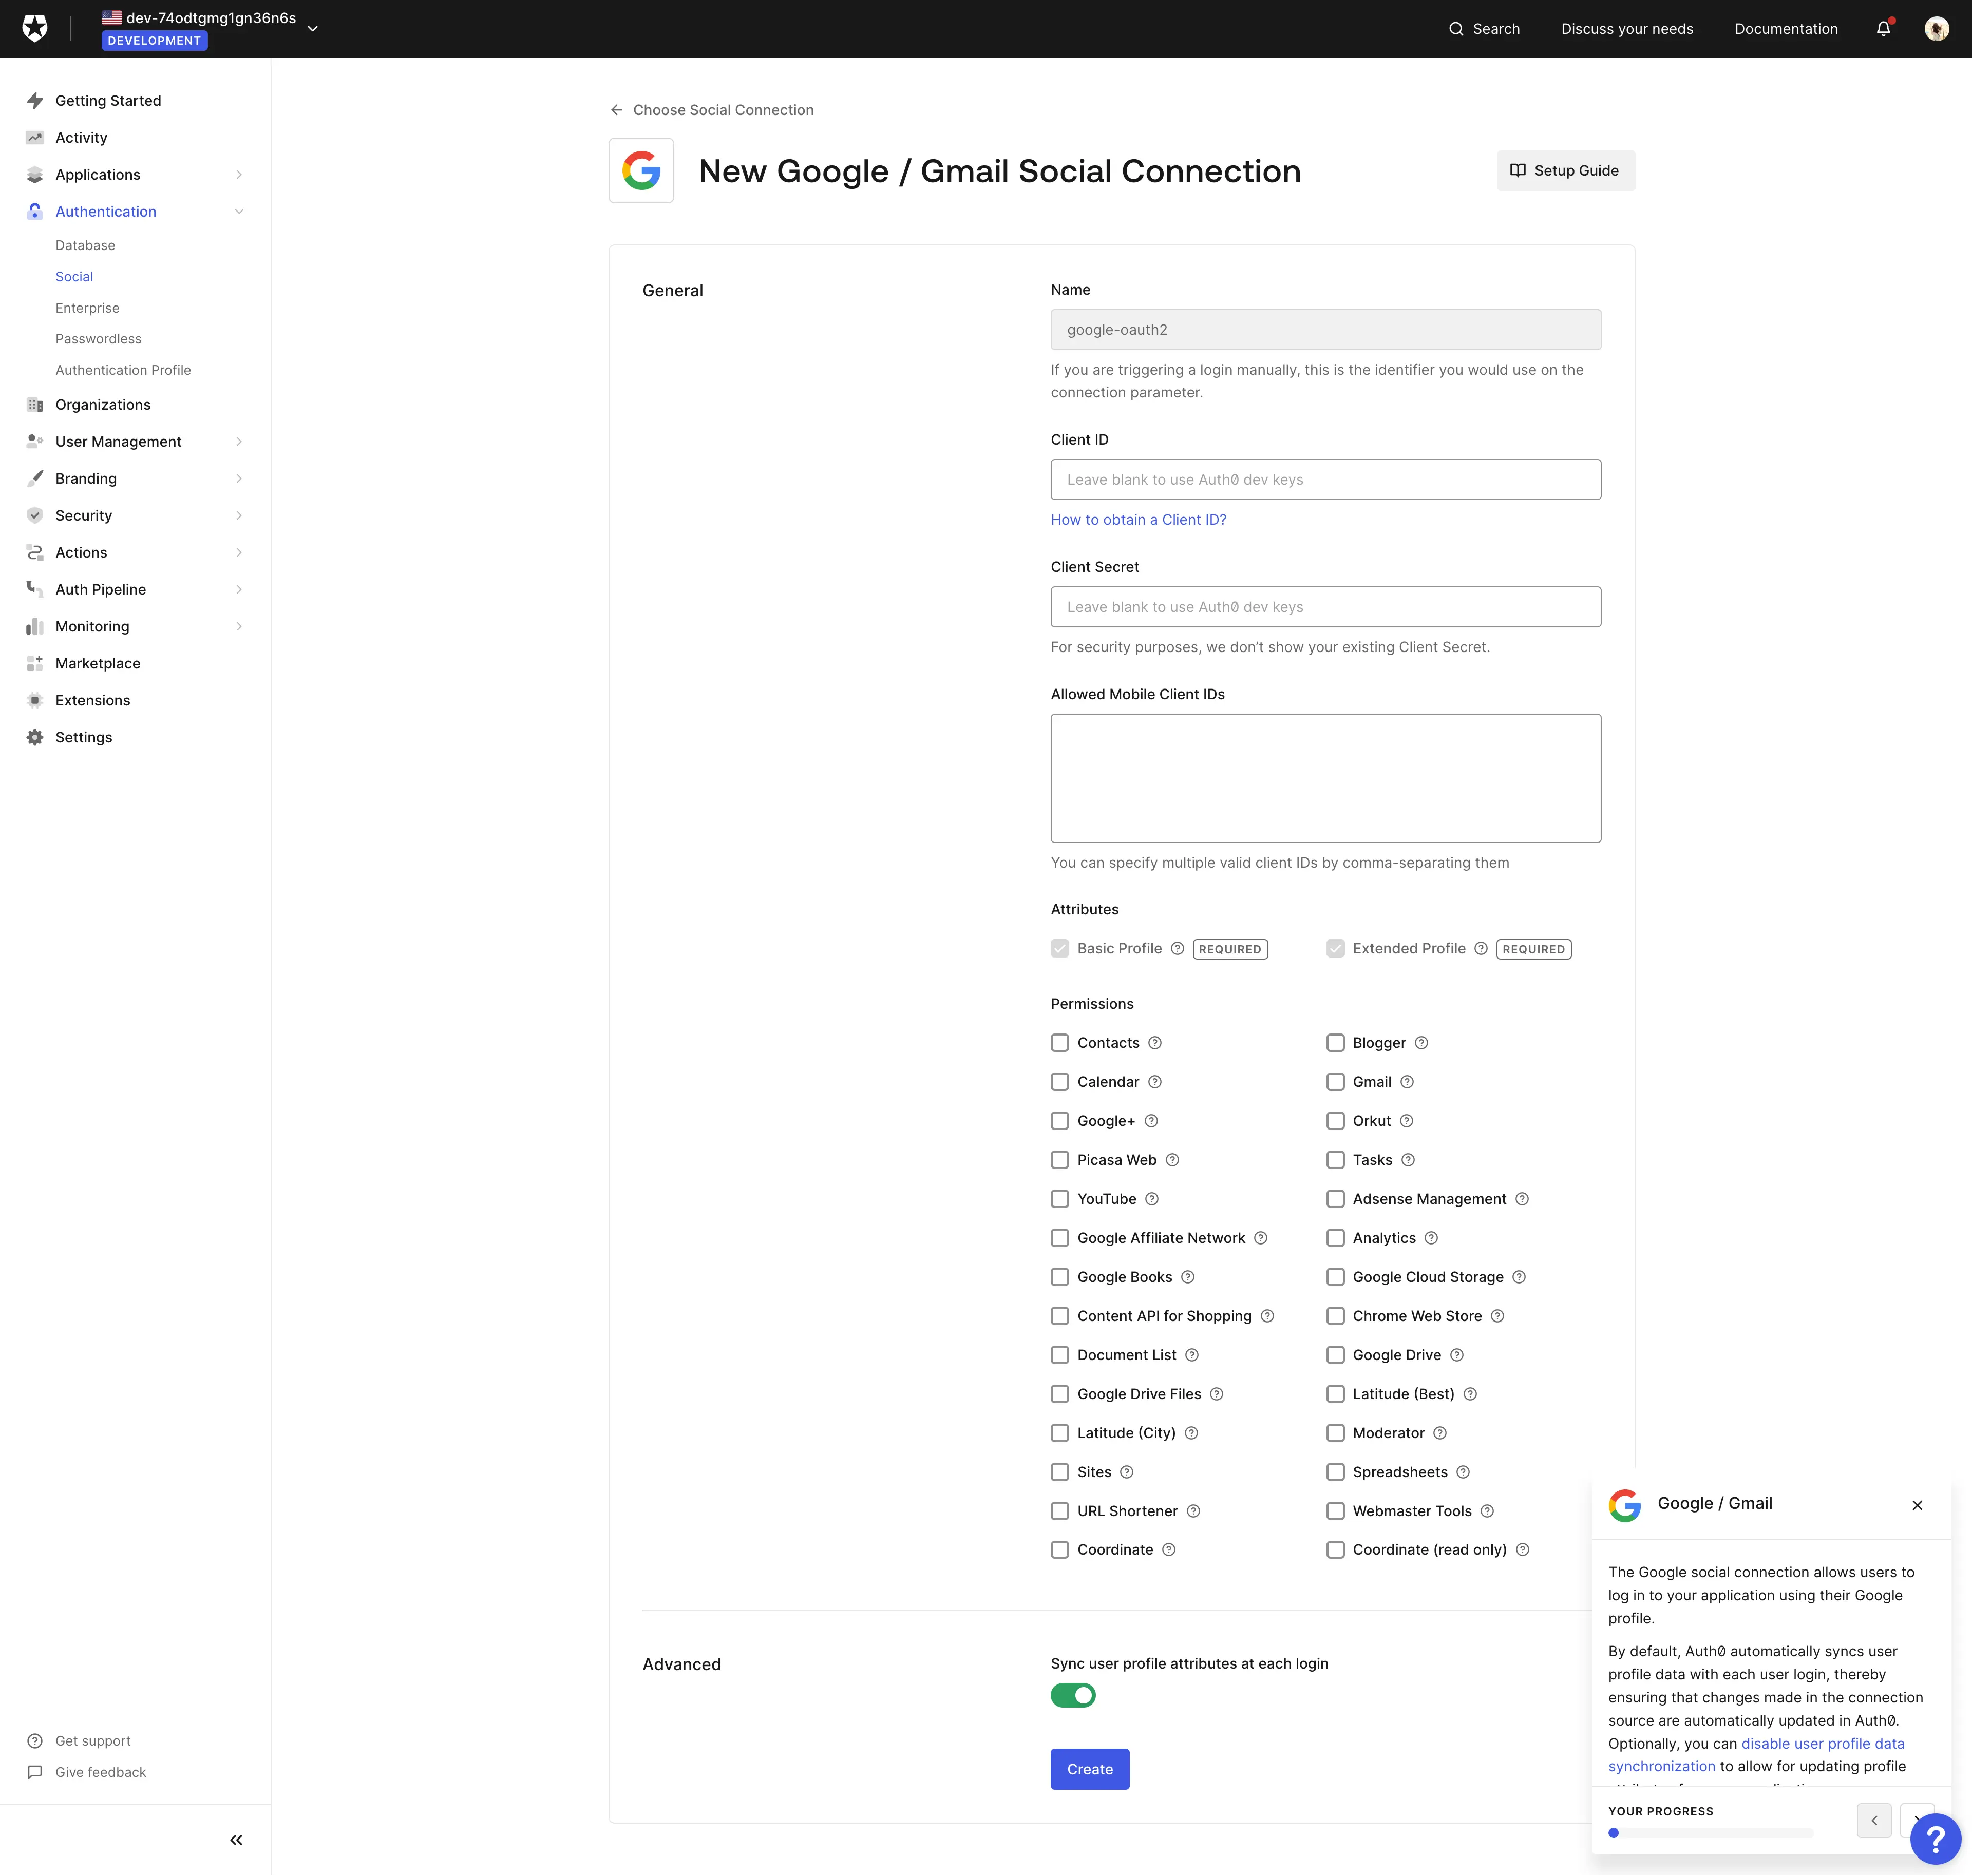Check the YouTube permission
The width and height of the screenshot is (1972, 1876).
pos(1059,1198)
